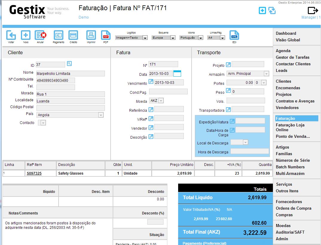The image size is (321, 245).
Task: Edit the Vencimento date pencil icon
Action: click(x=151, y=82)
